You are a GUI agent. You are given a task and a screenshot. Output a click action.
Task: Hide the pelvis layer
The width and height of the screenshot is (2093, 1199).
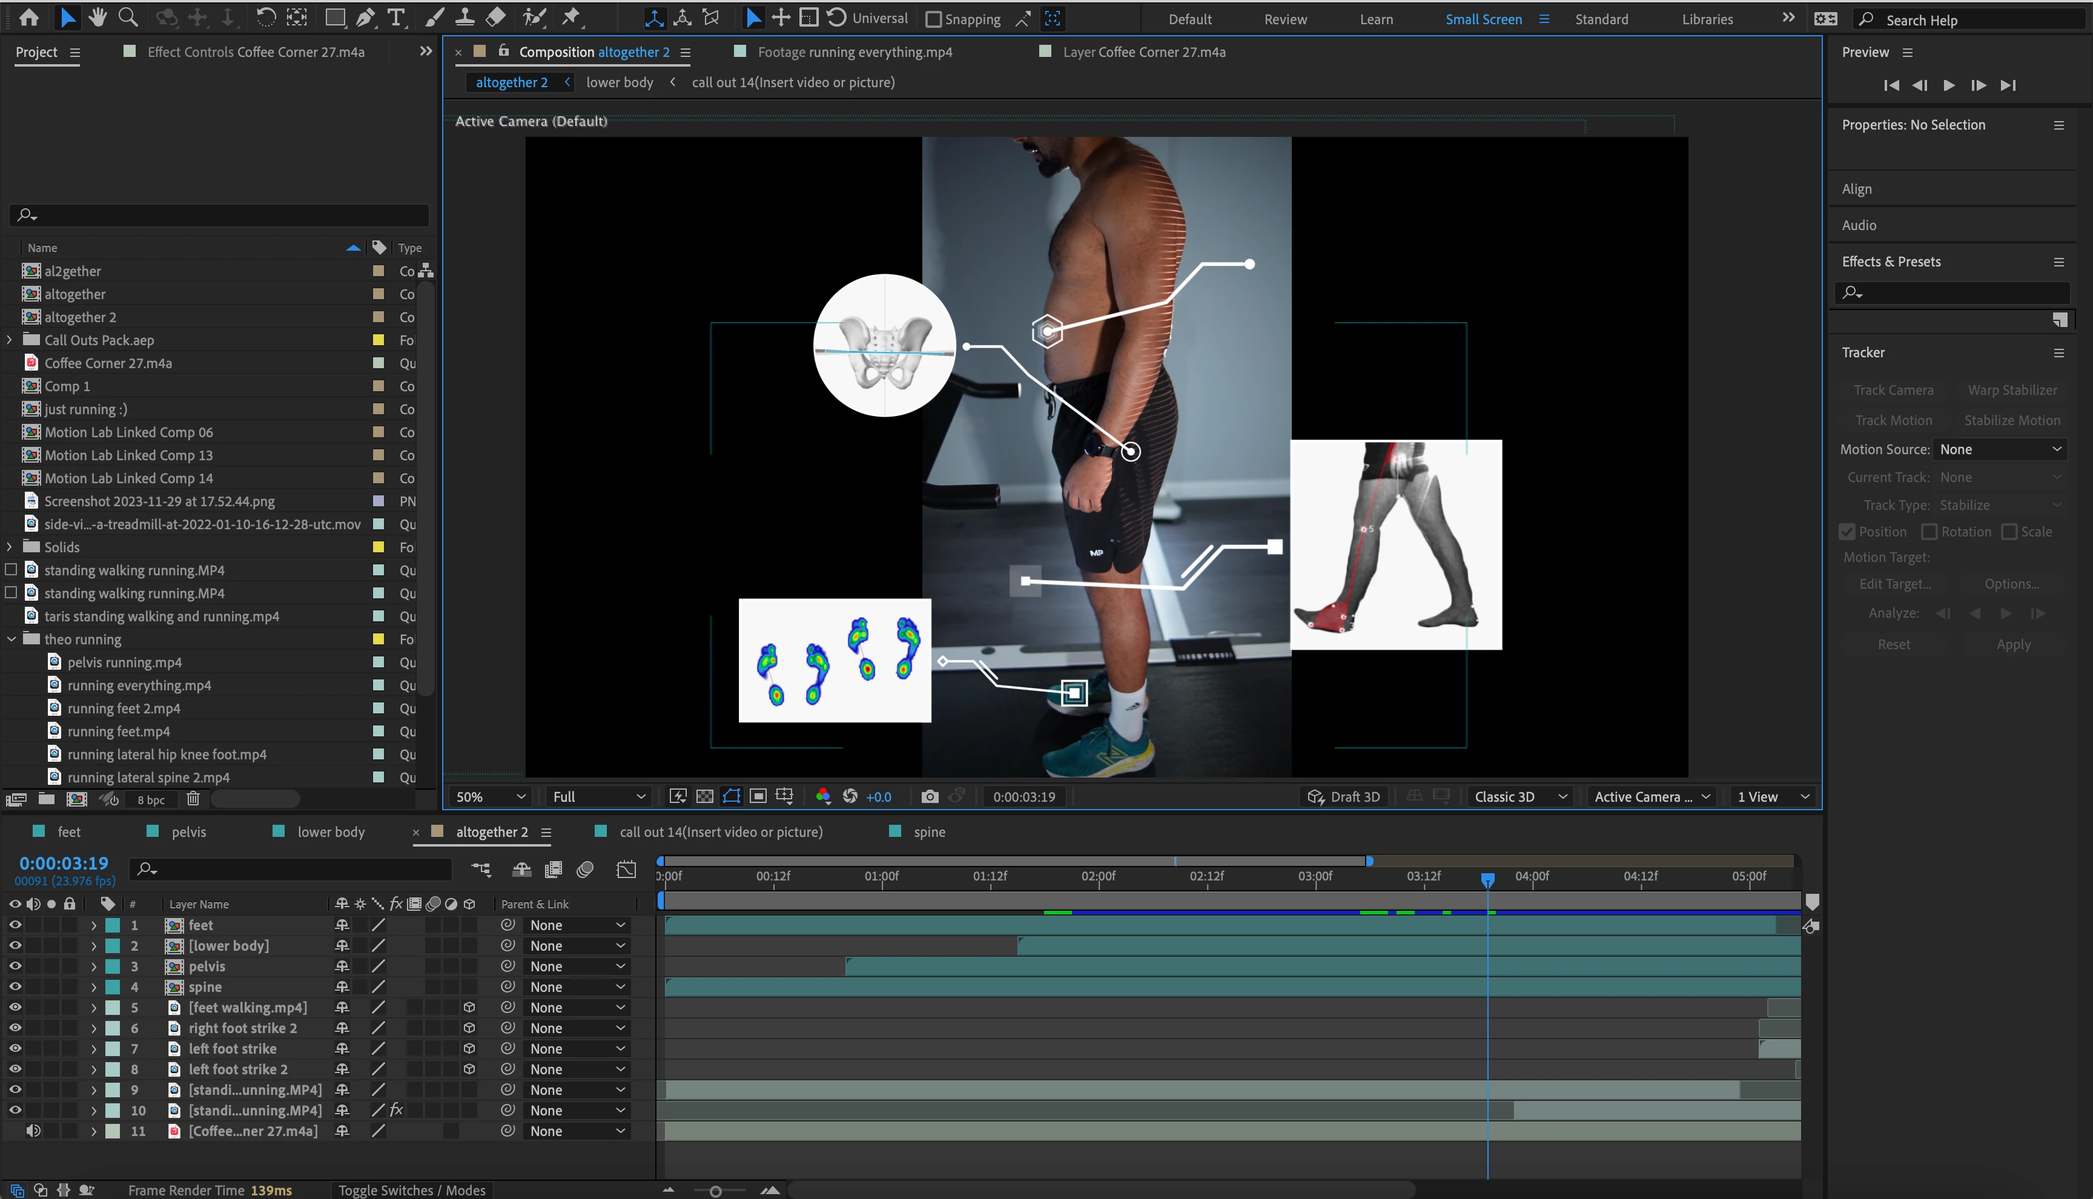[x=15, y=966]
